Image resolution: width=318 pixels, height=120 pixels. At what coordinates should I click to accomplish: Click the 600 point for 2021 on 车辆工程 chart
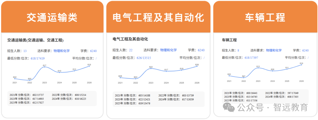pos(229,76)
